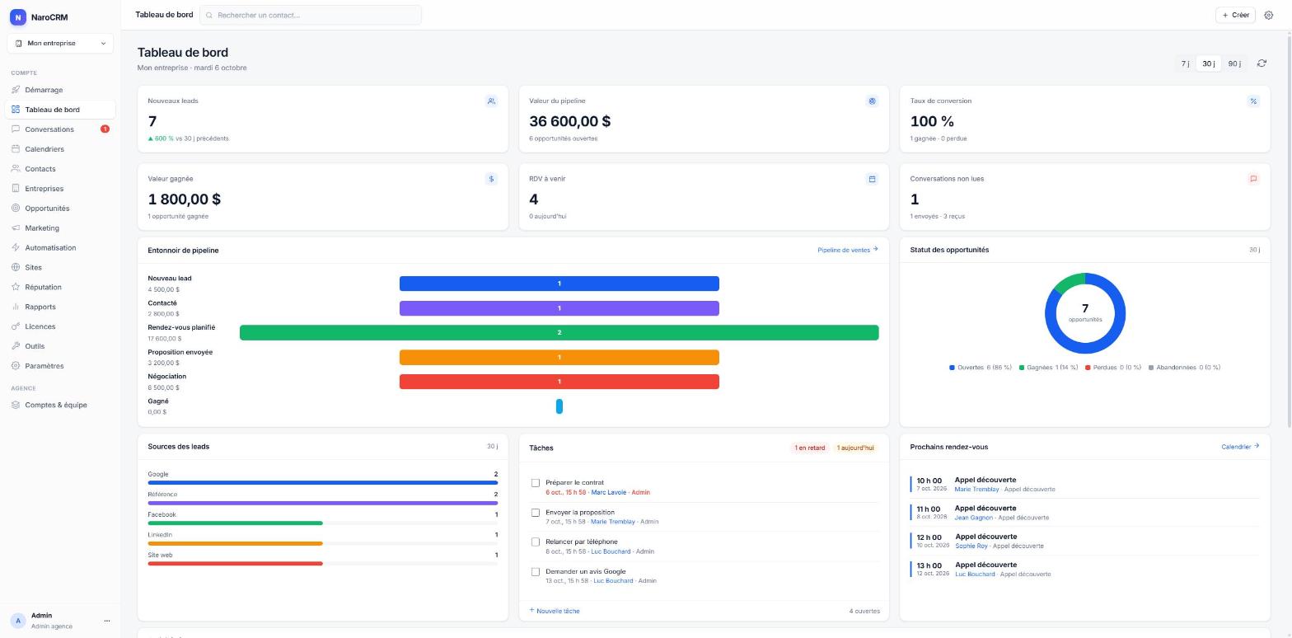Screen dimensions: 1292x638
Task: Click the Valeur du pipeline card icon
Action: [872, 101]
